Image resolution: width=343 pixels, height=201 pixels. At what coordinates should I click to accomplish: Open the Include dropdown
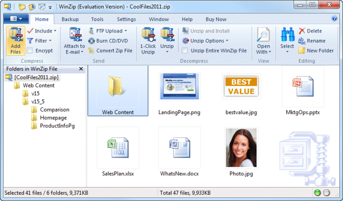point(42,31)
